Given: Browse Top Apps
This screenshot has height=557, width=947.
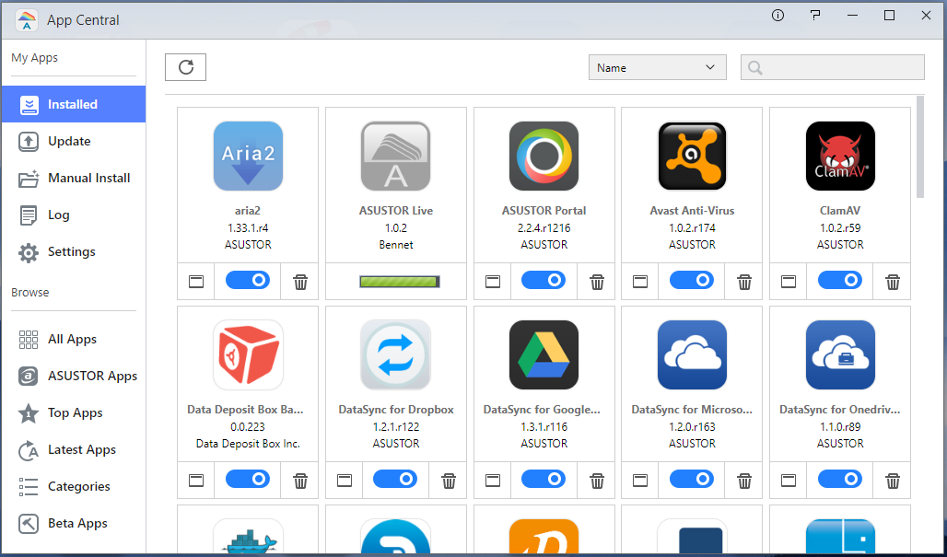Looking at the screenshot, I should [74, 412].
